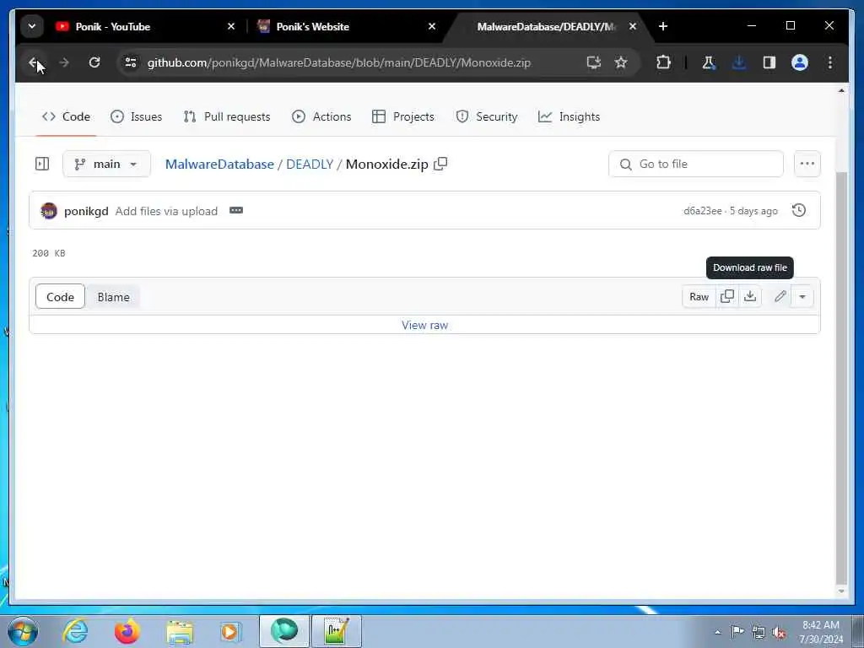Open Windows Explorer from the taskbar
Image resolution: width=864 pixels, height=648 pixels.
click(x=179, y=631)
